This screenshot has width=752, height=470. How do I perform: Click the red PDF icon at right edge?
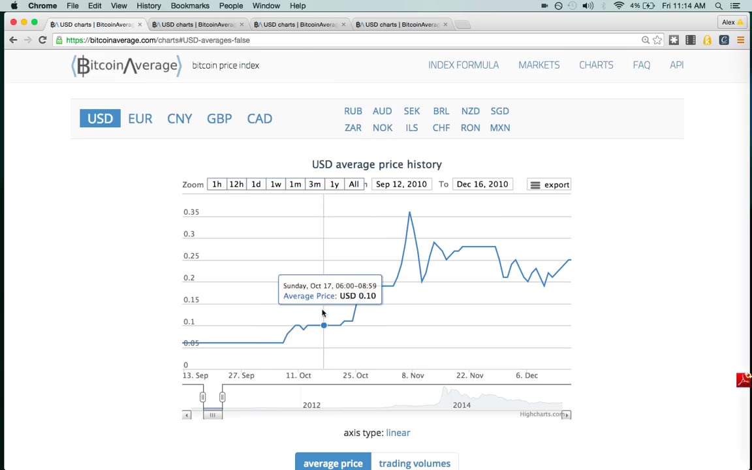click(x=743, y=380)
